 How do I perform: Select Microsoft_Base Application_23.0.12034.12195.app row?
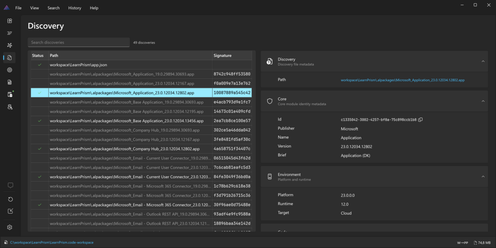point(141,111)
